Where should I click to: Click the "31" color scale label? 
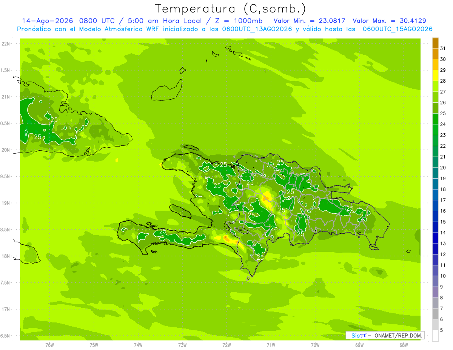tap(443, 48)
